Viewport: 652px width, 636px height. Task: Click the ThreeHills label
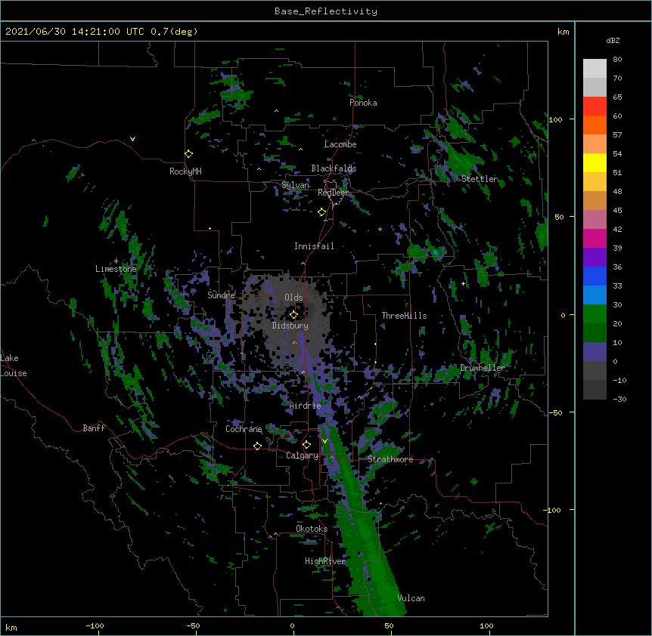click(x=404, y=316)
